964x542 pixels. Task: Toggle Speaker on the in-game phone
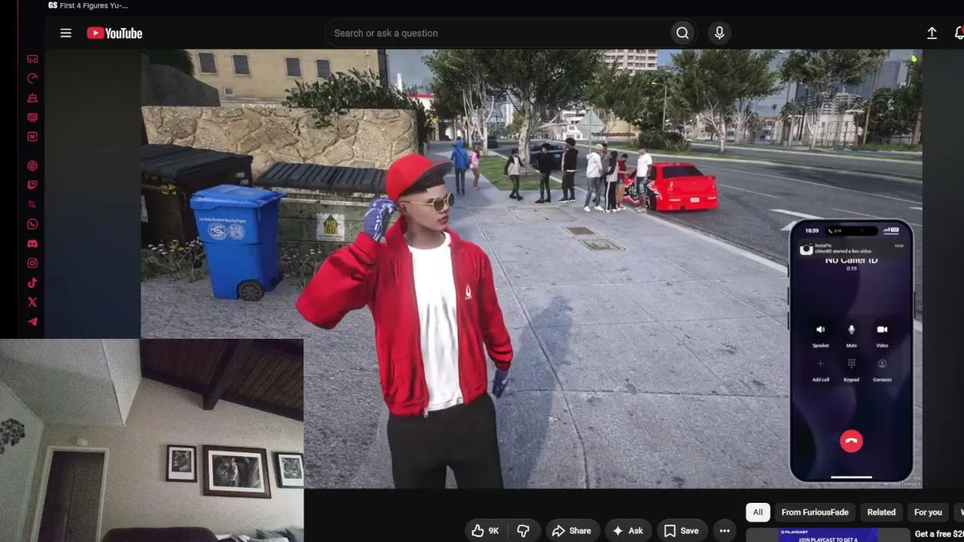820,336
